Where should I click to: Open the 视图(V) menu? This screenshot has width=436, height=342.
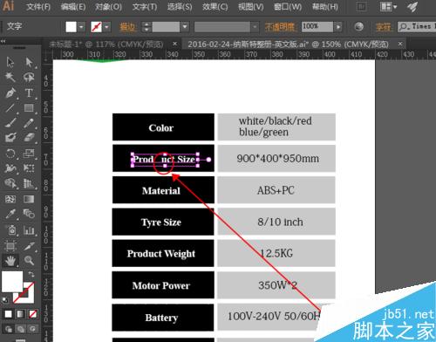click(250, 7)
